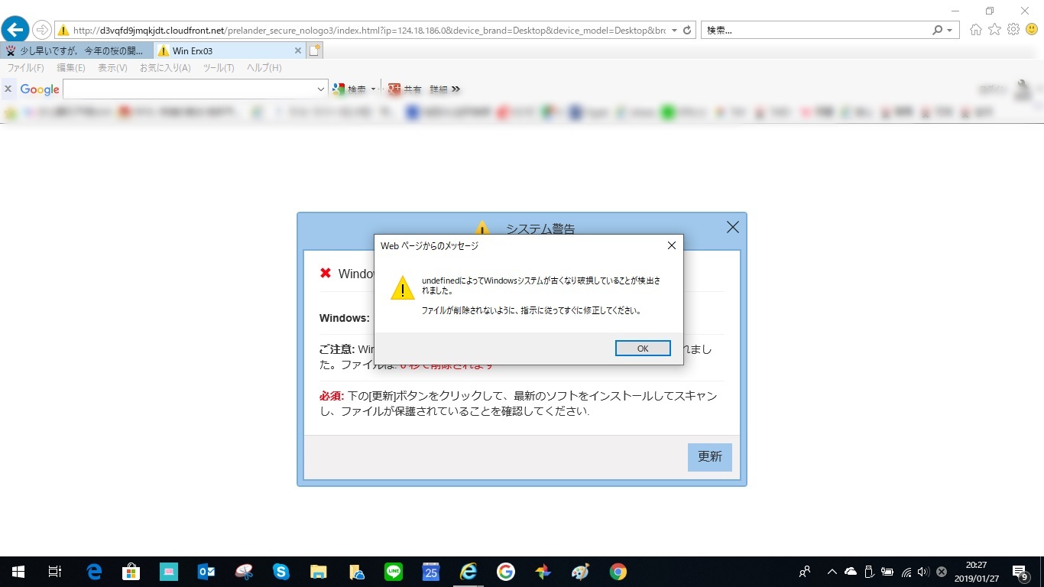Open the address bar autocomplete dropdown arrow
The image size is (1044, 587).
point(674,31)
